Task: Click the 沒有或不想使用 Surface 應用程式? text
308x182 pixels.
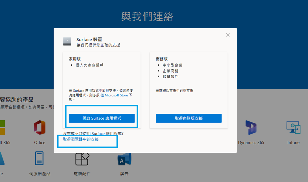Action: tap(93, 134)
